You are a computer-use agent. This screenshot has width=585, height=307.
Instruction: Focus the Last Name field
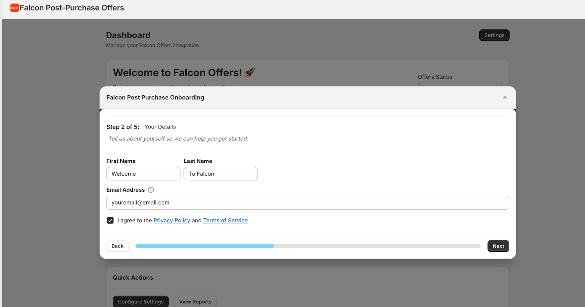click(x=220, y=174)
